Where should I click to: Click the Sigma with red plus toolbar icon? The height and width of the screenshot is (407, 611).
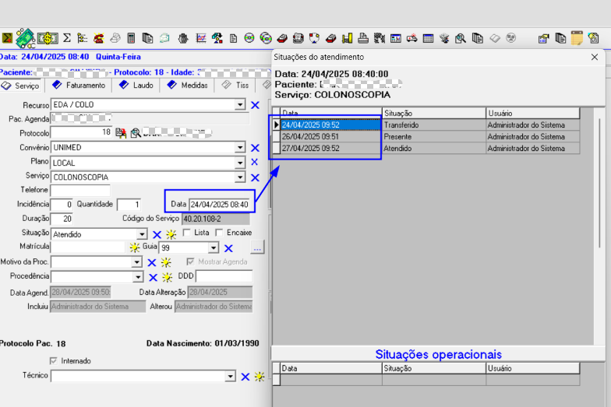coord(6,38)
